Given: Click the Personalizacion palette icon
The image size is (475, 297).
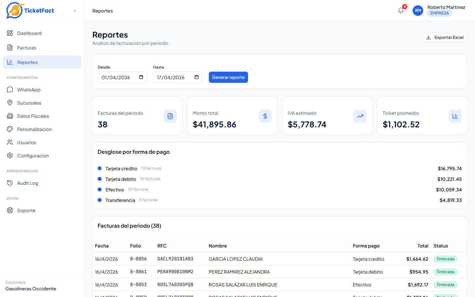Looking at the screenshot, I should tap(10, 129).
